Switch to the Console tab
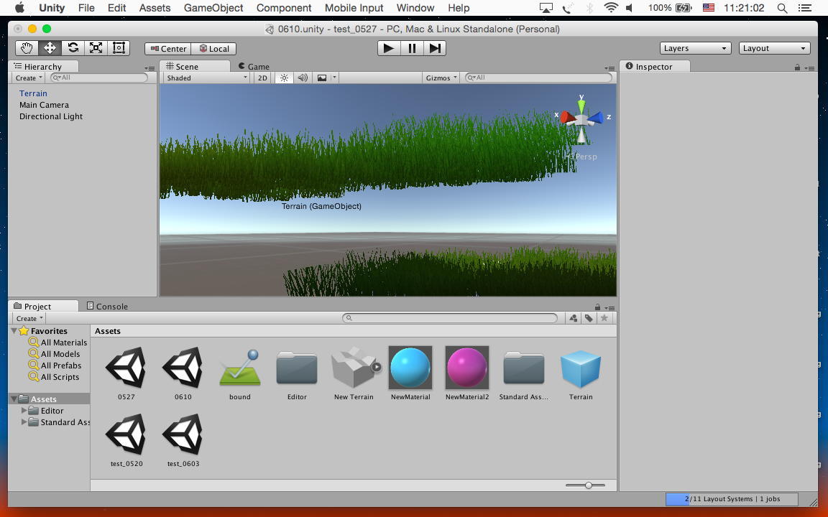The width and height of the screenshot is (828, 517). 107,306
